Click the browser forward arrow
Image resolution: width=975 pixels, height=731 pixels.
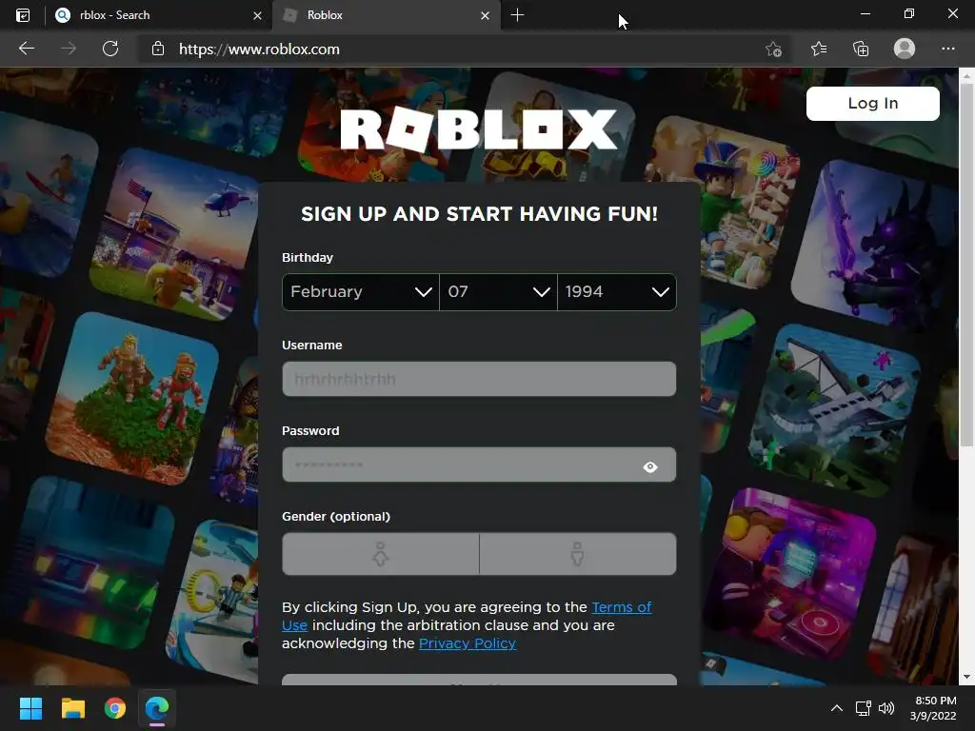(69, 49)
